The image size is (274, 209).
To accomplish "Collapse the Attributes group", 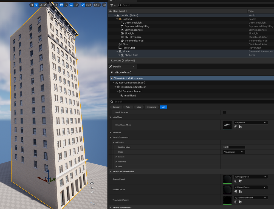I will (113, 142).
